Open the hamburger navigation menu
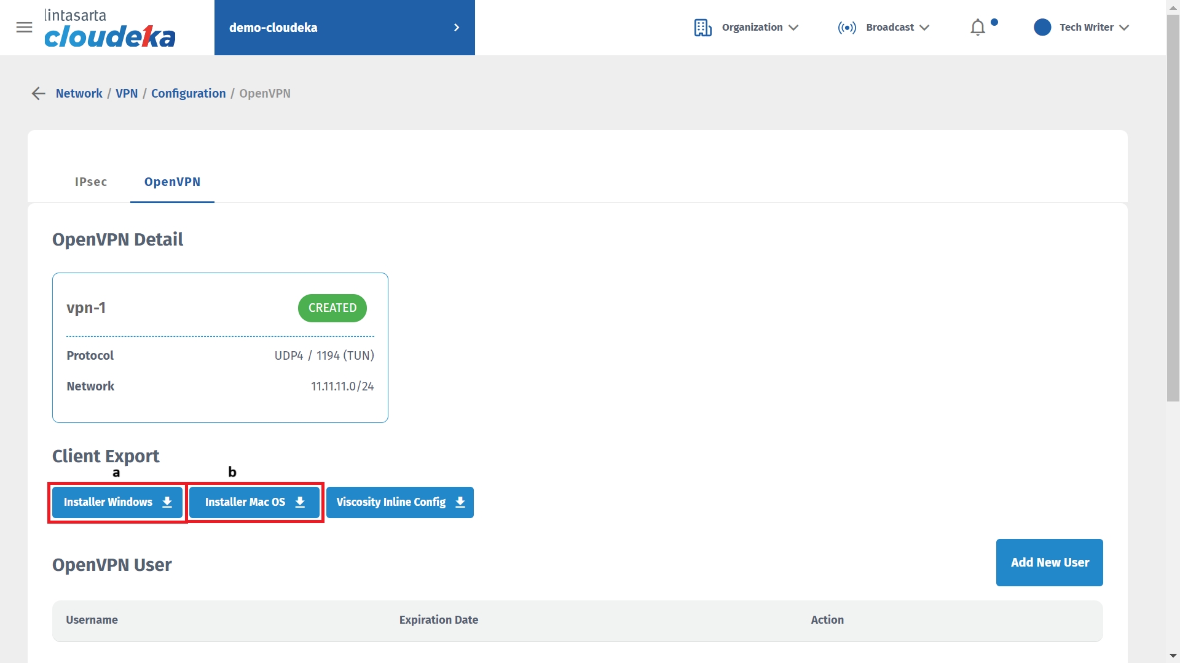 tap(24, 28)
